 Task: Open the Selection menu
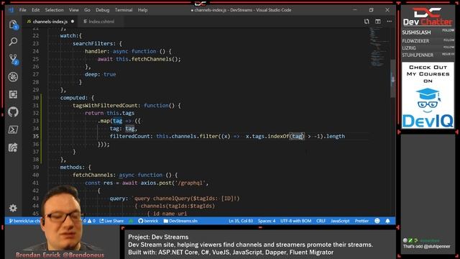tap(54, 9)
